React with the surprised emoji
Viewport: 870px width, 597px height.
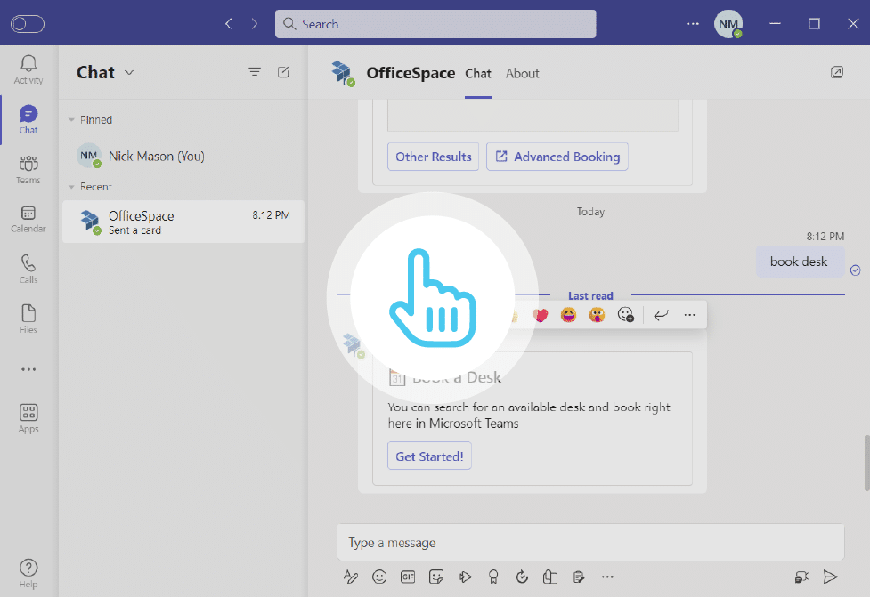[597, 314]
